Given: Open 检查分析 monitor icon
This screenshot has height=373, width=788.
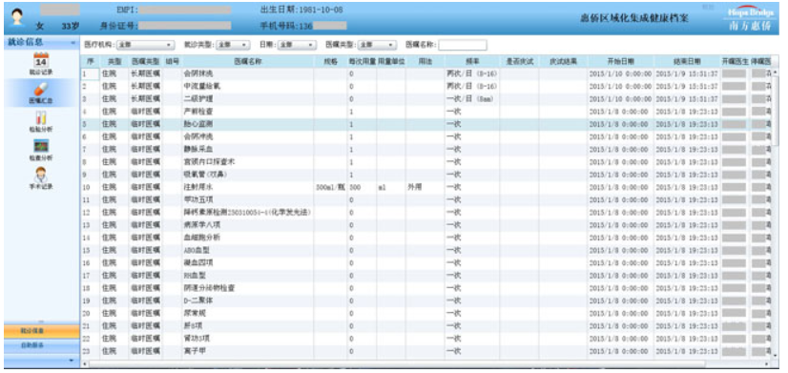Looking at the screenshot, I should 41,146.
